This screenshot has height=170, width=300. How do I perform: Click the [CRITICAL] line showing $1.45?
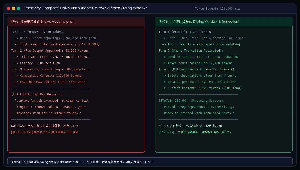45,126
